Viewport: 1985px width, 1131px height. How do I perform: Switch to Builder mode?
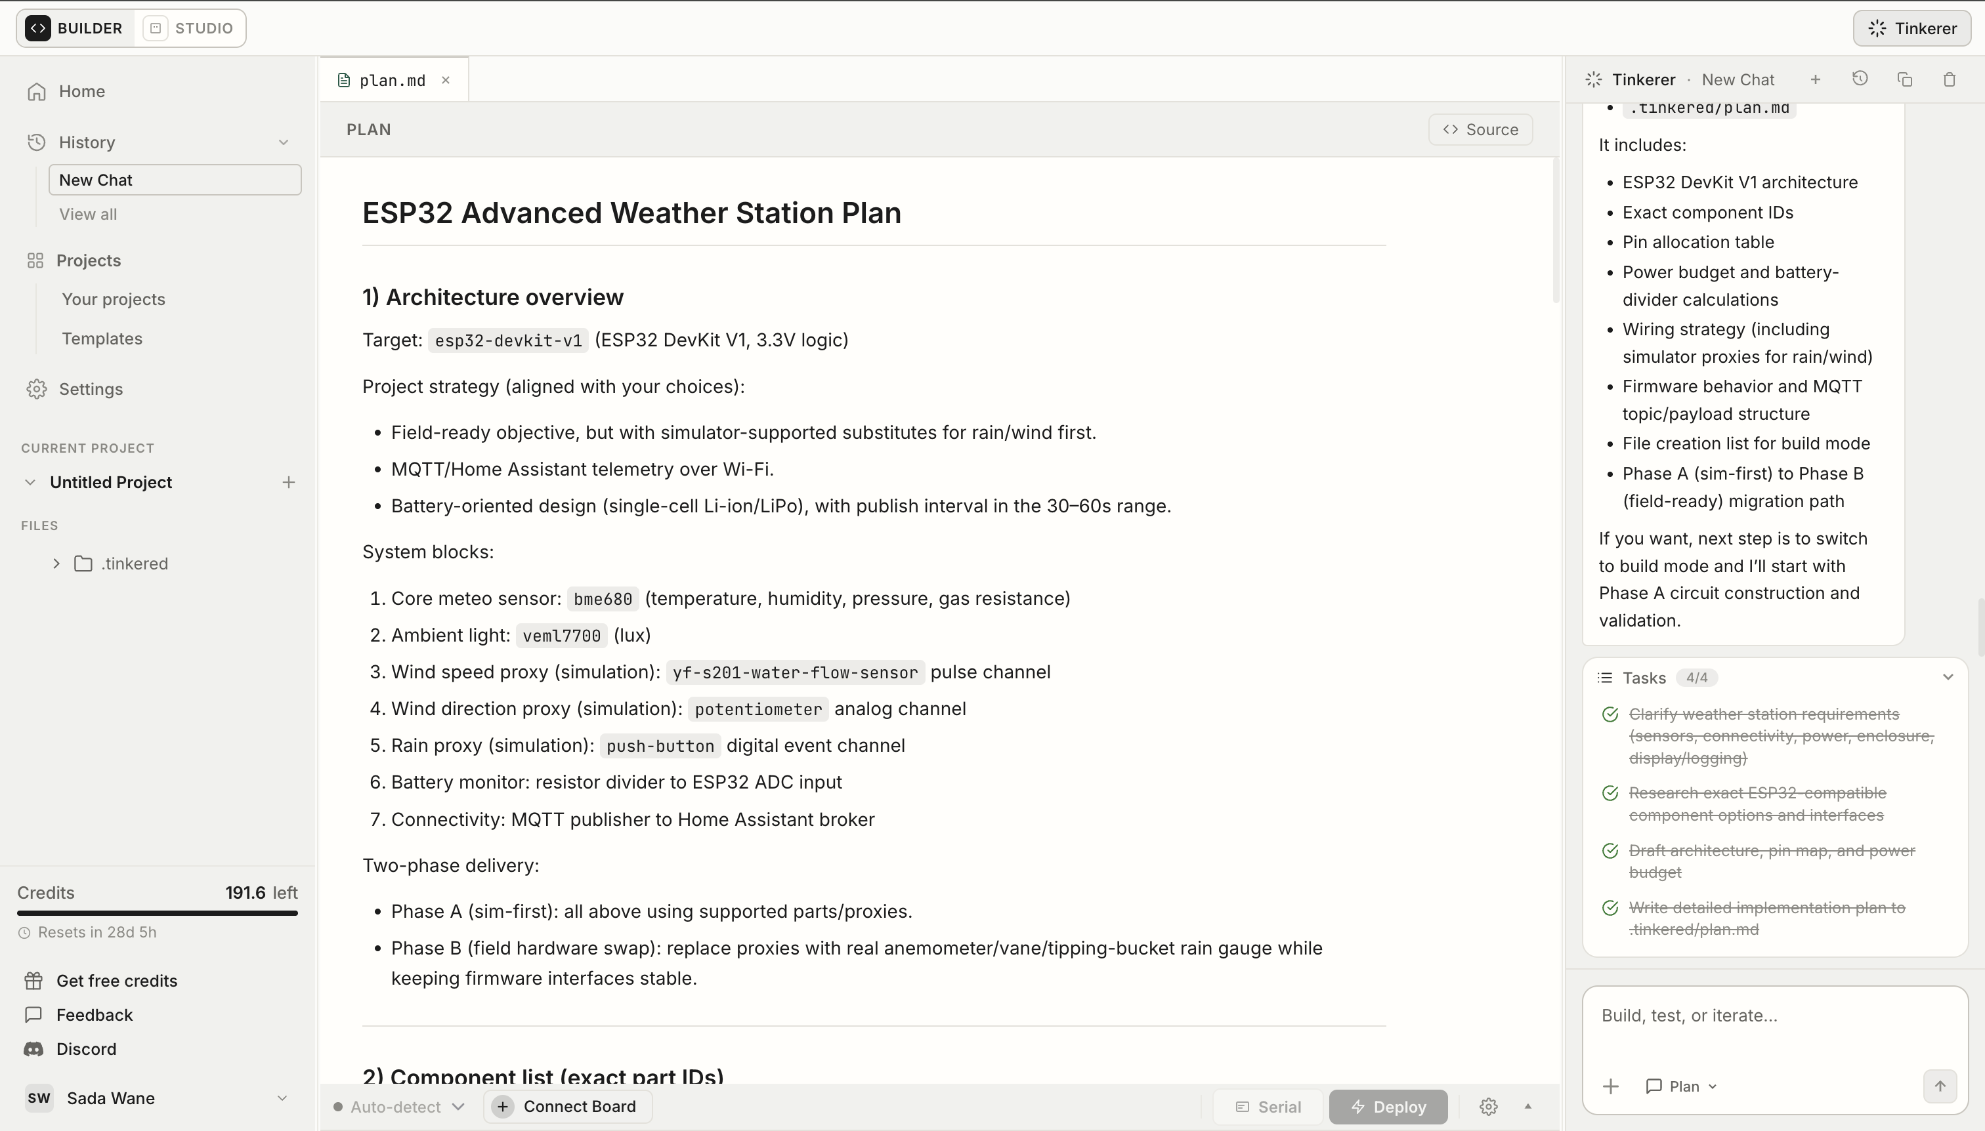coord(75,28)
